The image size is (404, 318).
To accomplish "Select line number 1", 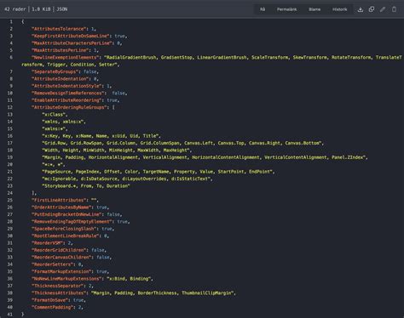I will click(11, 21).
